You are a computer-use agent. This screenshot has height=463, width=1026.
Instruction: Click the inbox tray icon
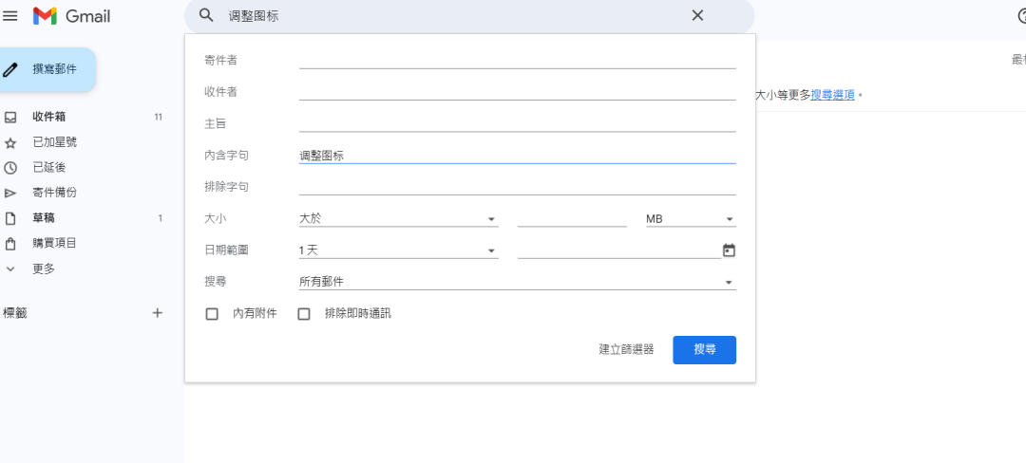(10, 118)
